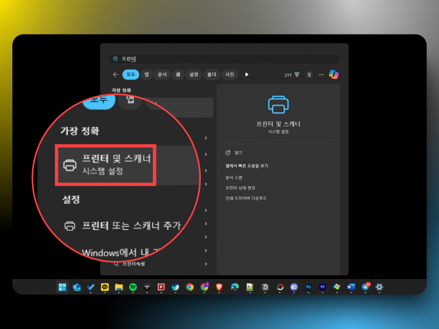Open the red square app icon in taskbar
The height and width of the screenshot is (329, 439).
(161, 287)
